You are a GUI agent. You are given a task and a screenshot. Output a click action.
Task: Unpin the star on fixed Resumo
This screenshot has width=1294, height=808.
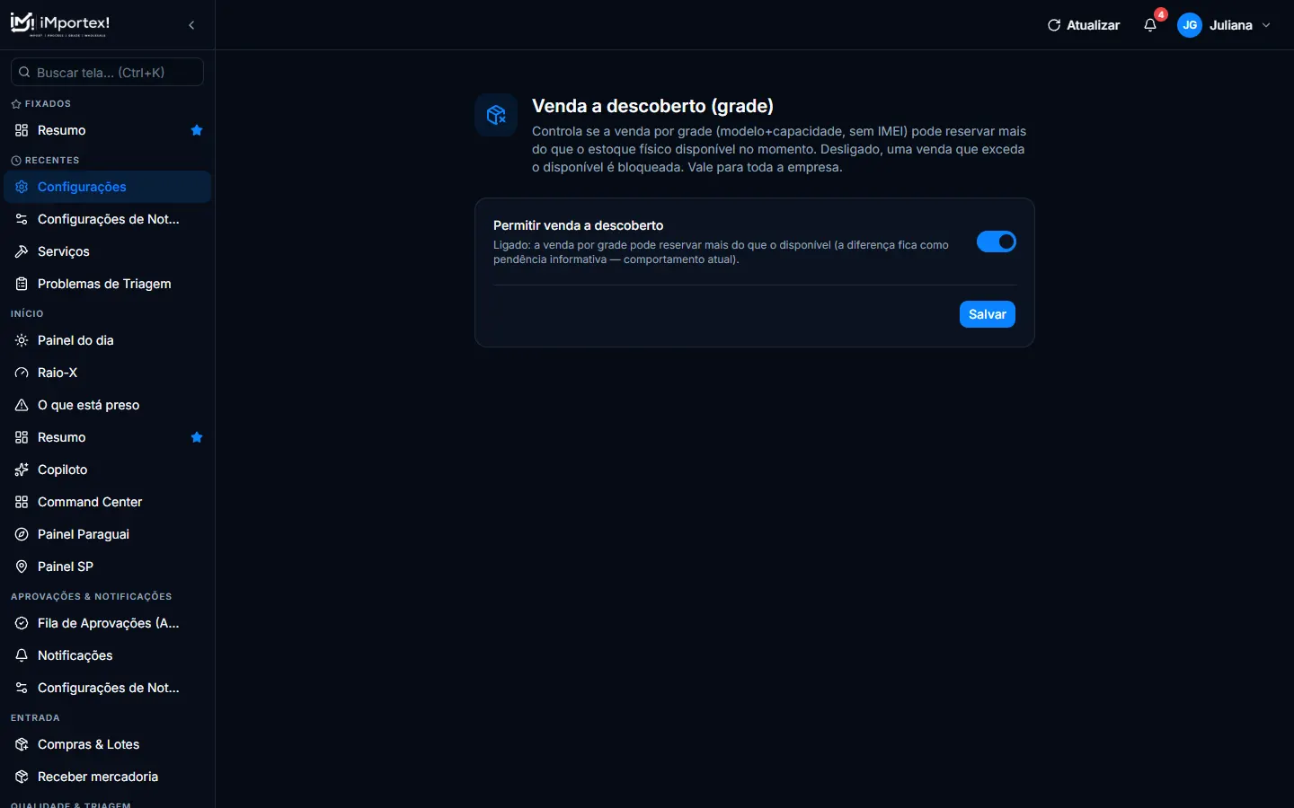[x=197, y=130]
